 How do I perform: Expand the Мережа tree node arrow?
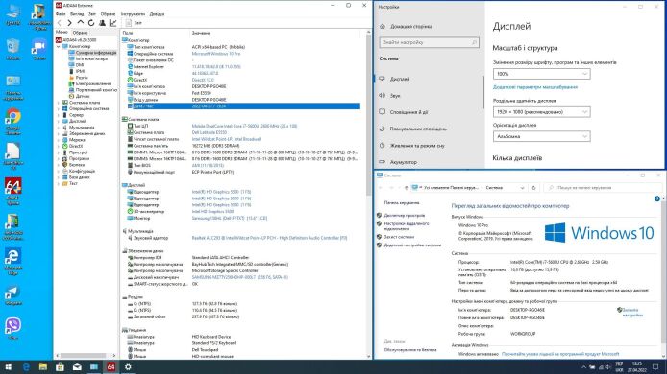tap(59, 140)
